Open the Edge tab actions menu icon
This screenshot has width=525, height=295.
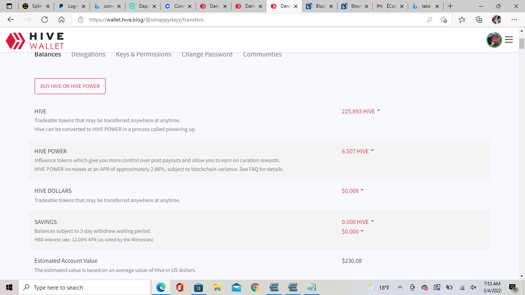[x=9, y=6]
